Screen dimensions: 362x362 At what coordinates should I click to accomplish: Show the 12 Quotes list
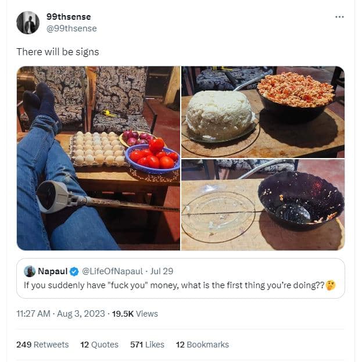coord(99,345)
